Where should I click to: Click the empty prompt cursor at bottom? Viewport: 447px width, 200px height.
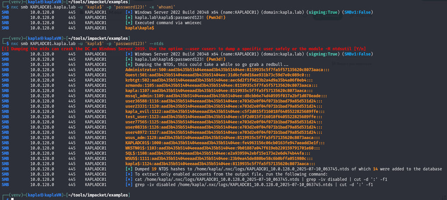[12, 199]
